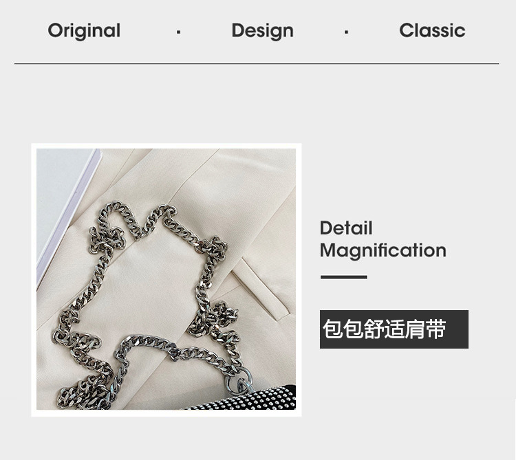Click the dark "包包舒适肩带" label box
The width and height of the screenshot is (516, 460).
click(394, 329)
